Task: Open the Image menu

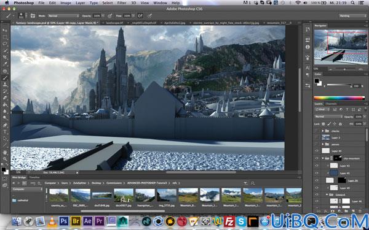Action: click(x=66, y=3)
